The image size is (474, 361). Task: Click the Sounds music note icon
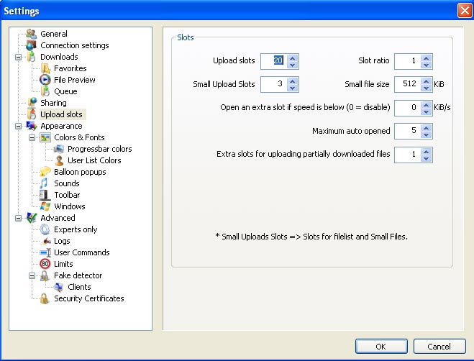click(44, 183)
